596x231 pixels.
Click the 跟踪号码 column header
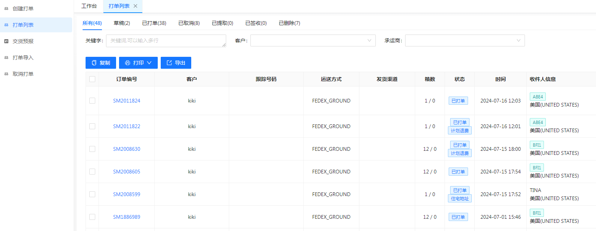click(266, 79)
